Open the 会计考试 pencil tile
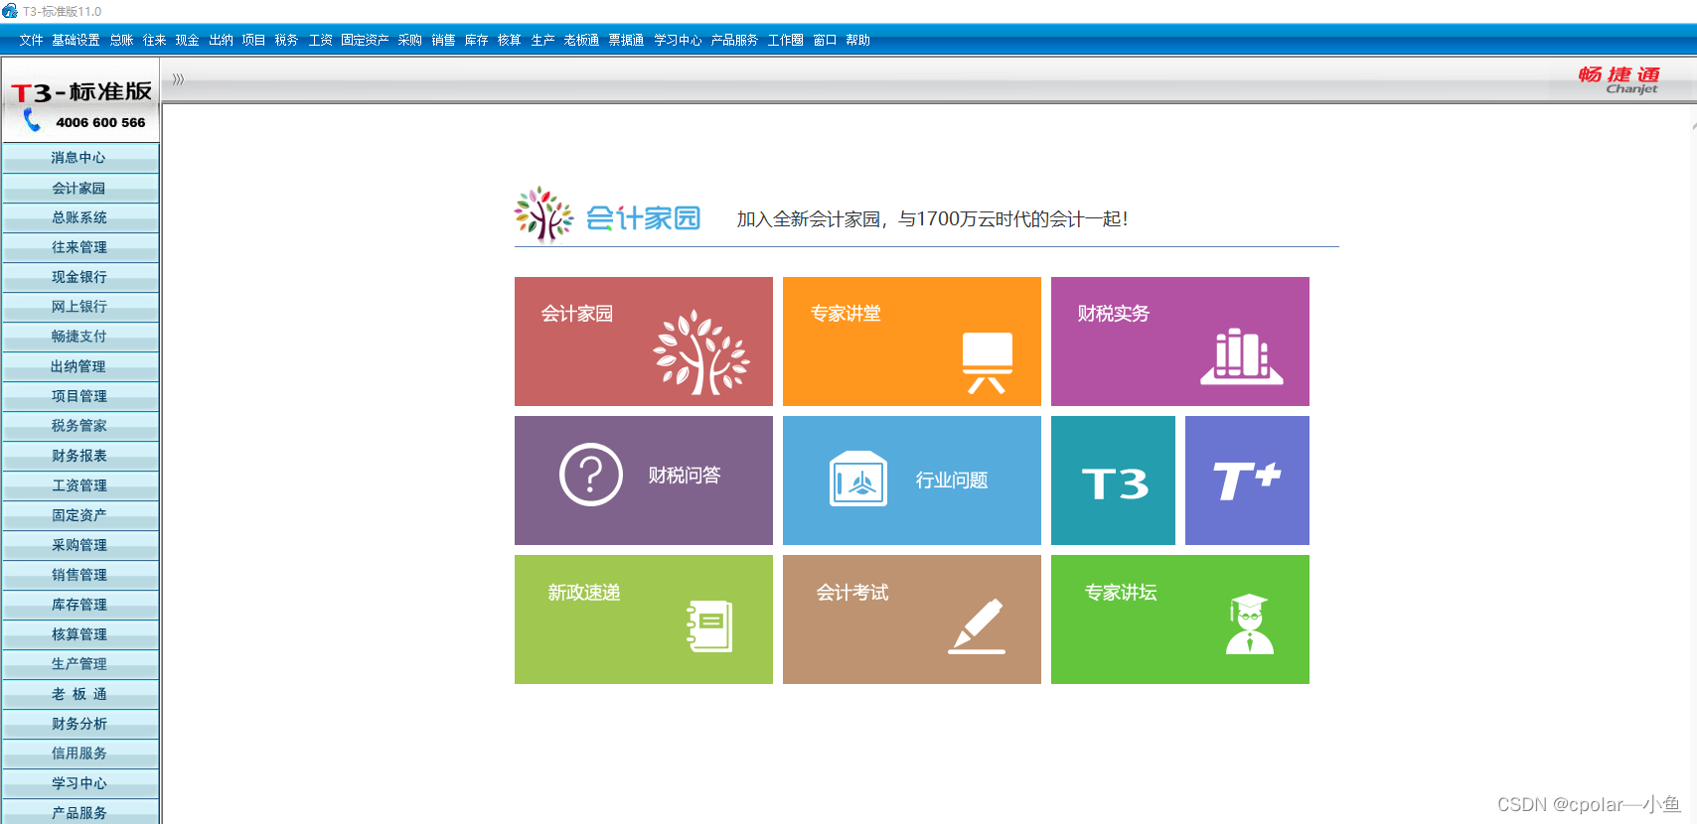Image resolution: width=1697 pixels, height=824 pixels. 912,619
